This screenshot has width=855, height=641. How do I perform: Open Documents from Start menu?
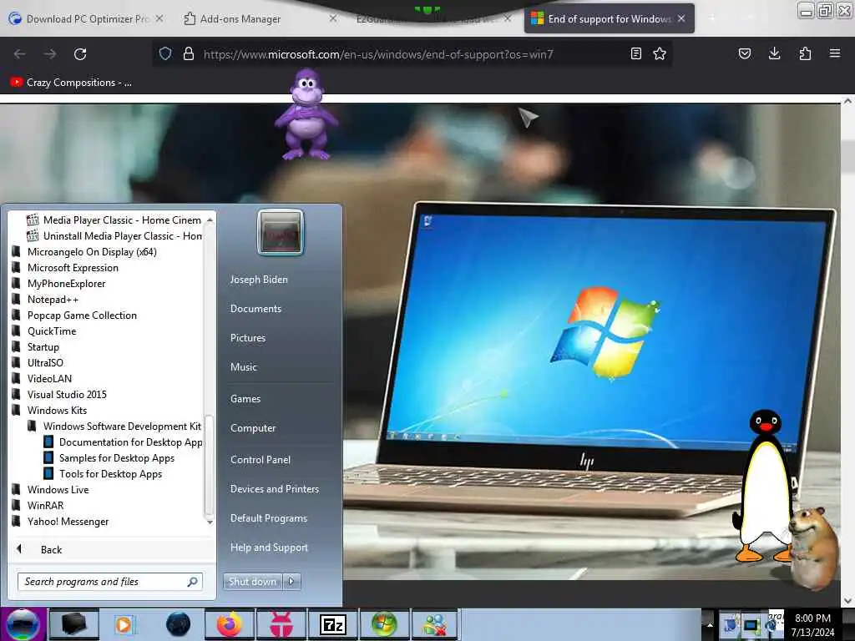click(x=255, y=309)
